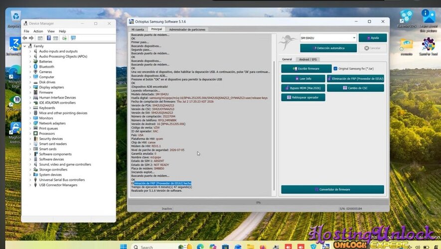Expand the Display adapters chevron
The width and height of the screenshot is (441, 249).
point(30,87)
